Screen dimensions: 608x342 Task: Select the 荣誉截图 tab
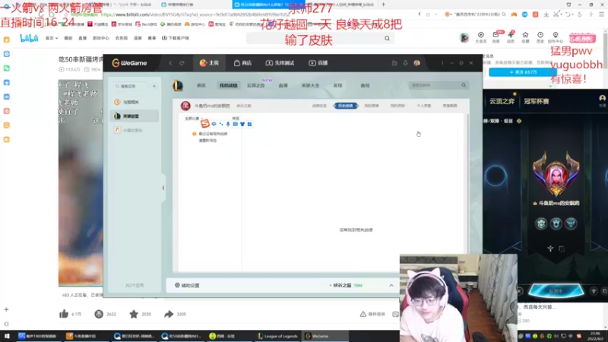click(450, 106)
